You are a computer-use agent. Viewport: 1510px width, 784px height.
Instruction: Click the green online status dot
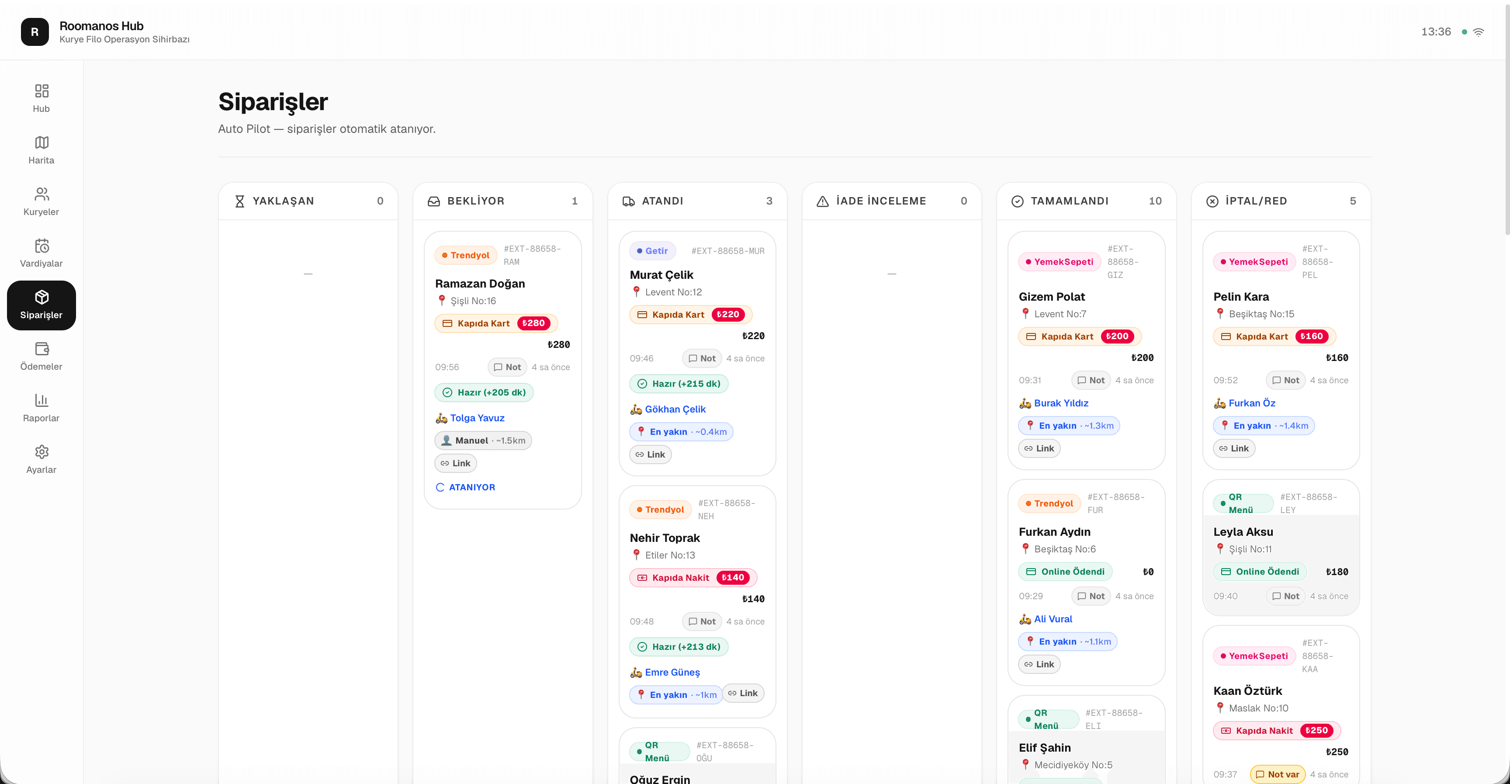[1464, 32]
